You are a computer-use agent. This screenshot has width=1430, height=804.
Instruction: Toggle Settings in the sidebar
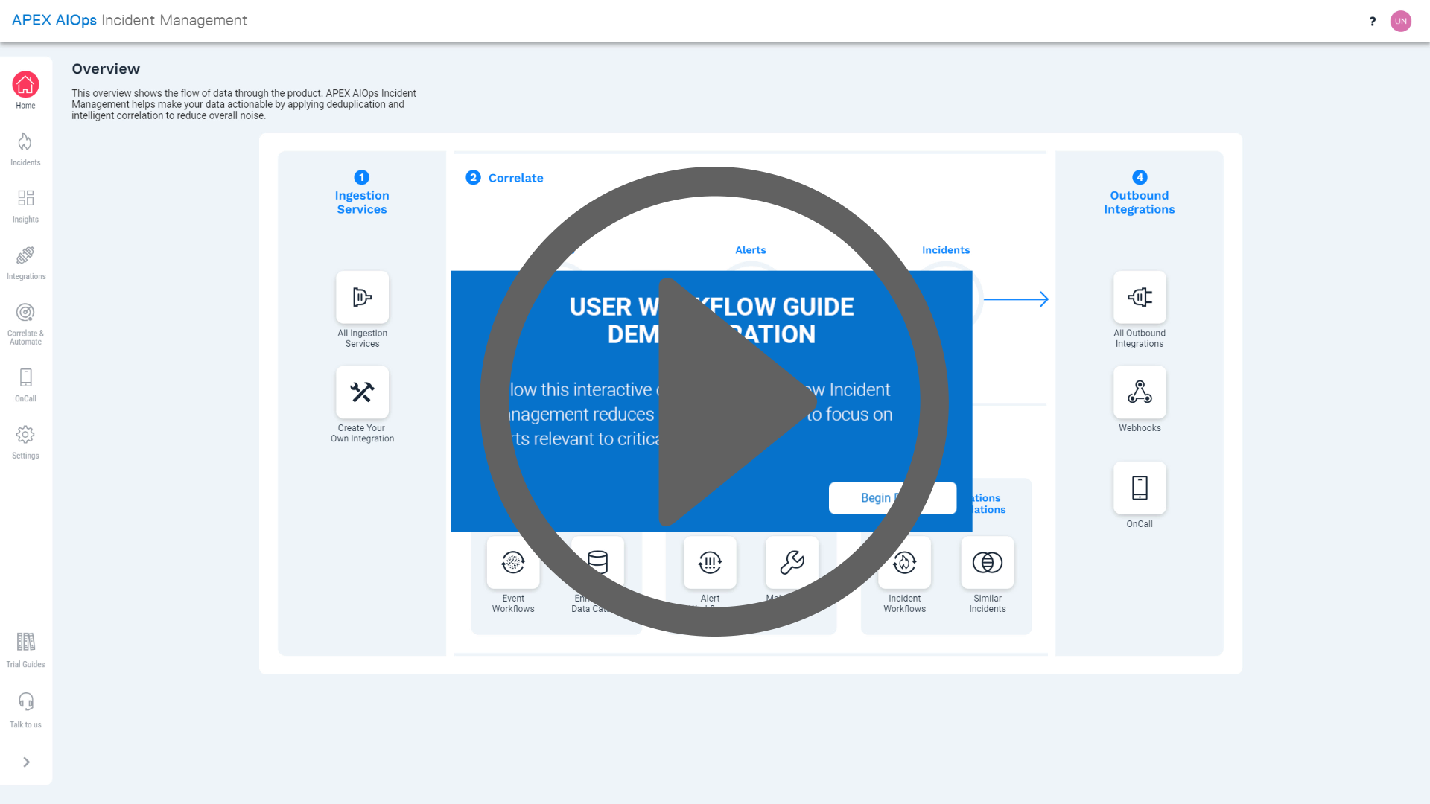click(25, 441)
